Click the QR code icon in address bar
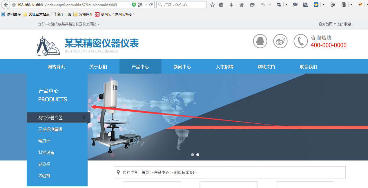This screenshot has width=368, height=188. 140,5
